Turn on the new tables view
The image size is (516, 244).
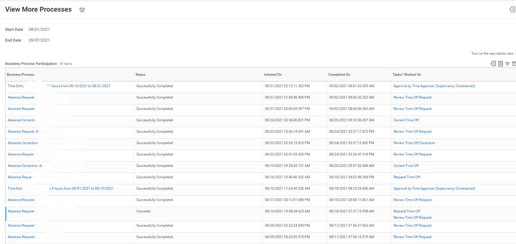(492, 53)
